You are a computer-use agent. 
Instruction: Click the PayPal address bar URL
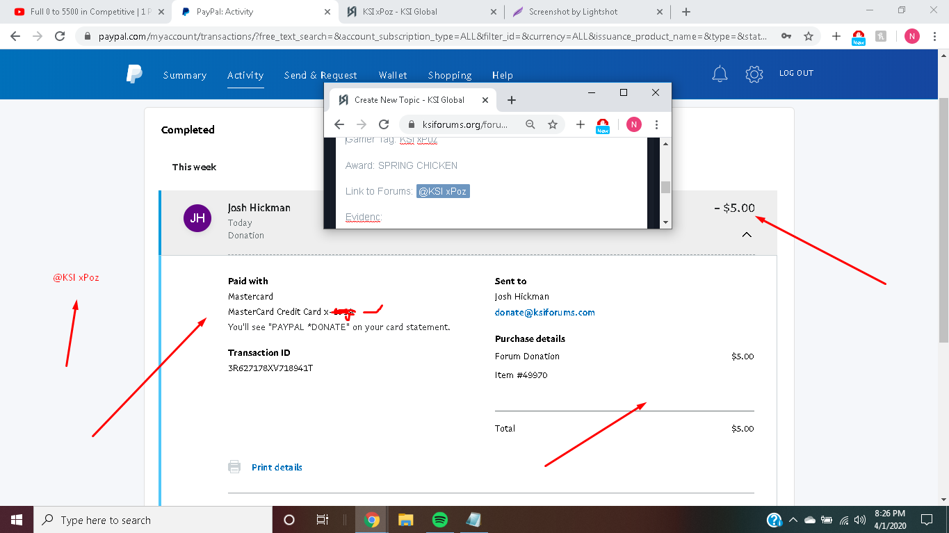431,36
